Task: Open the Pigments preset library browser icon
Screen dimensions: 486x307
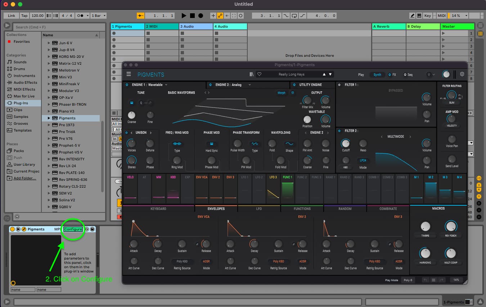Action: (251, 74)
